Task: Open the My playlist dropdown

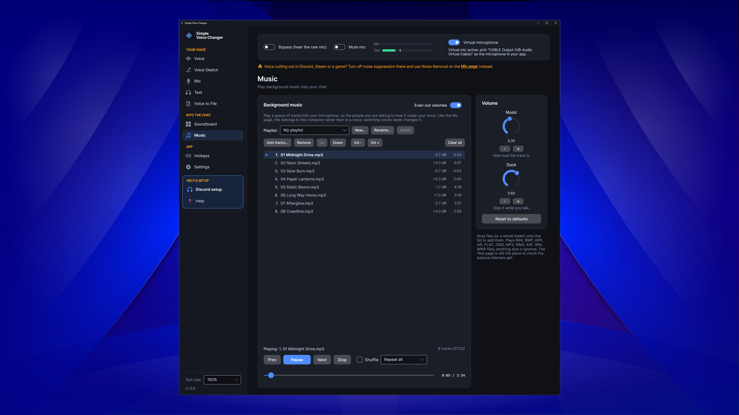Action: click(314, 130)
